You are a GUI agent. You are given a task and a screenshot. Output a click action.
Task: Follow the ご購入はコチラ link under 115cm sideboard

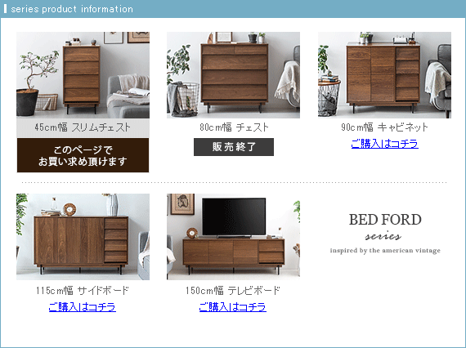tap(83, 306)
